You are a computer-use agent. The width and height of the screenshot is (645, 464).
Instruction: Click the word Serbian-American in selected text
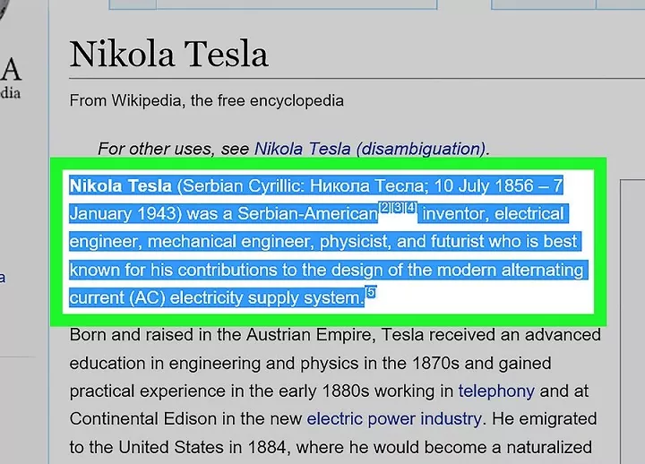click(x=307, y=214)
